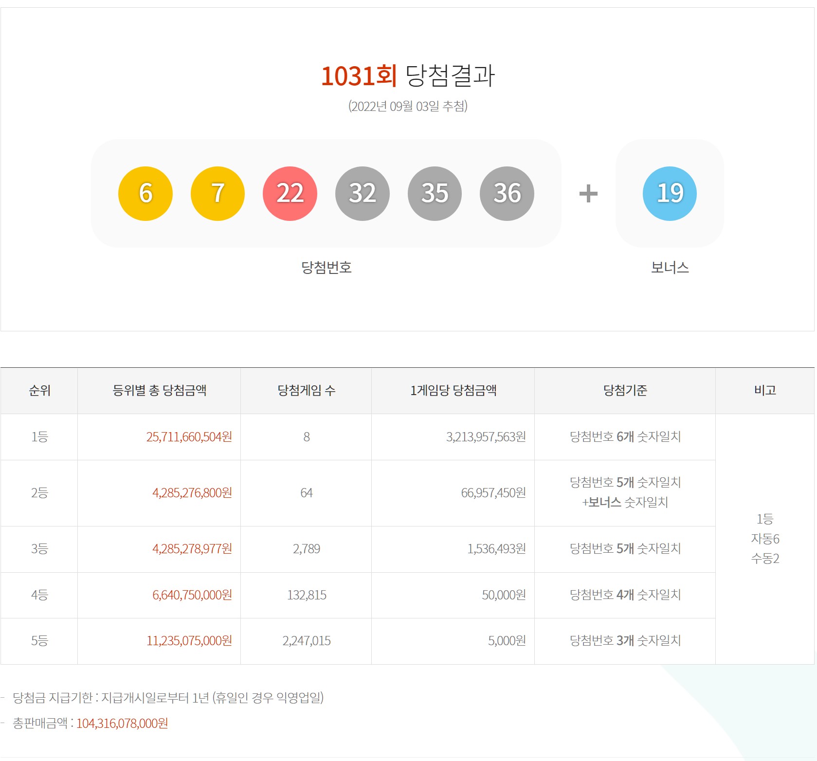Click total prize 4,285,276,800원
The image size is (817, 761).
(x=192, y=493)
